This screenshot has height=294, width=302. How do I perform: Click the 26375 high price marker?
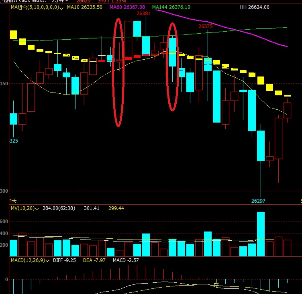[x=206, y=26]
